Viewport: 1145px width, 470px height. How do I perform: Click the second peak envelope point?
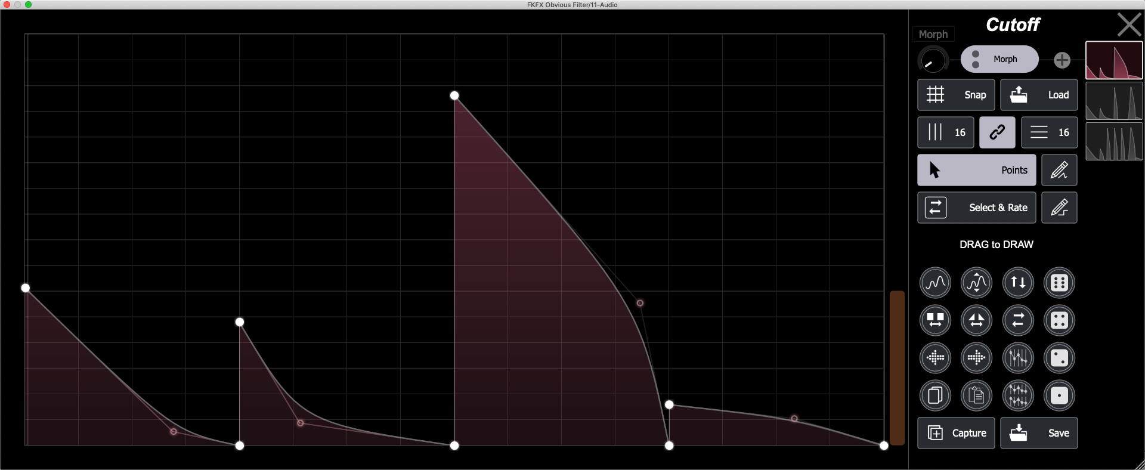coord(240,322)
